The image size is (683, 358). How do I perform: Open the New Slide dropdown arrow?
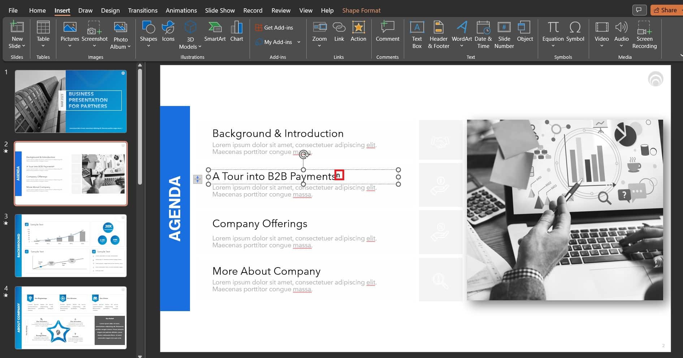click(24, 46)
